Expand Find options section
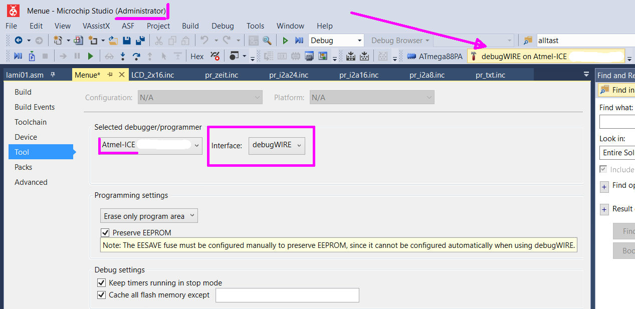The height and width of the screenshot is (309, 635). coord(604,187)
